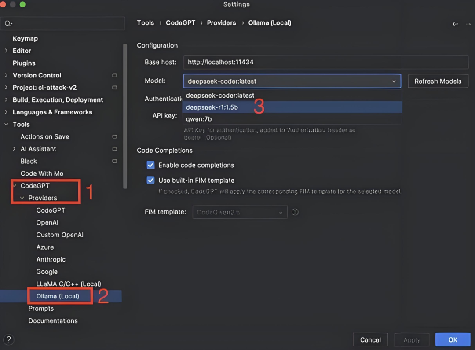Select the Anthropic provider
This screenshot has width=475, height=350.
(51, 259)
